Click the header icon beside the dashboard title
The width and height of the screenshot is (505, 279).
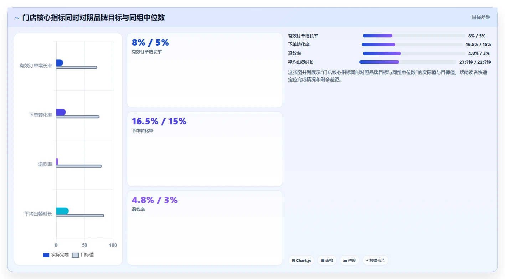click(17, 18)
